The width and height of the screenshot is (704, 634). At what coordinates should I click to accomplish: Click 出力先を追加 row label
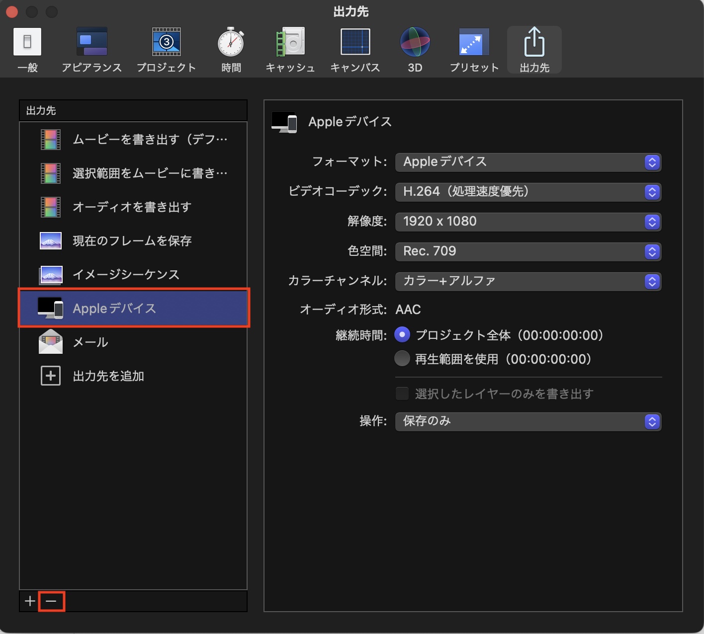[x=108, y=376]
